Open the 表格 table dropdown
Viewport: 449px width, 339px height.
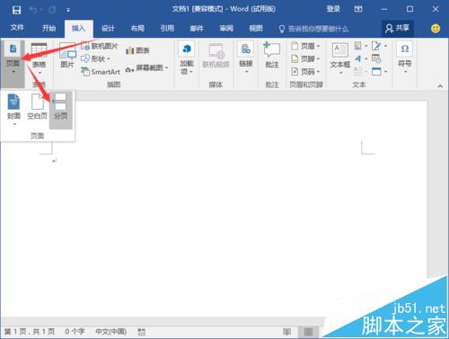[40, 58]
